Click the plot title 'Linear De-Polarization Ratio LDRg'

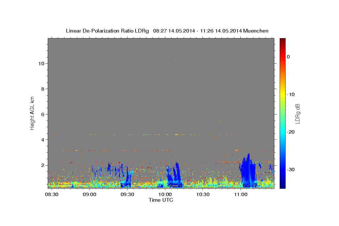[x=107, y=31]
